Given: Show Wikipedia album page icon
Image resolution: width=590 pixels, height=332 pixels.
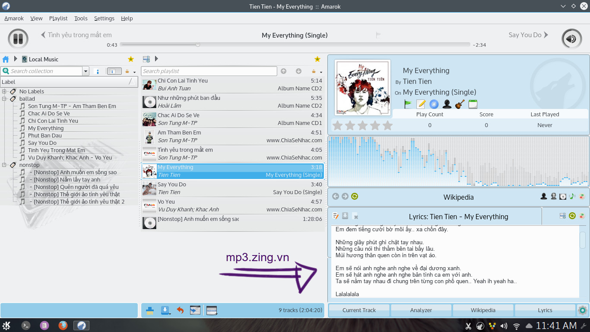Looking at the screenshot, I should pyautogui.click(x=563, y=196).
